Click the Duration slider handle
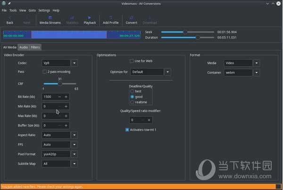This screenshot has width=283, height=190. pos(198,38)
